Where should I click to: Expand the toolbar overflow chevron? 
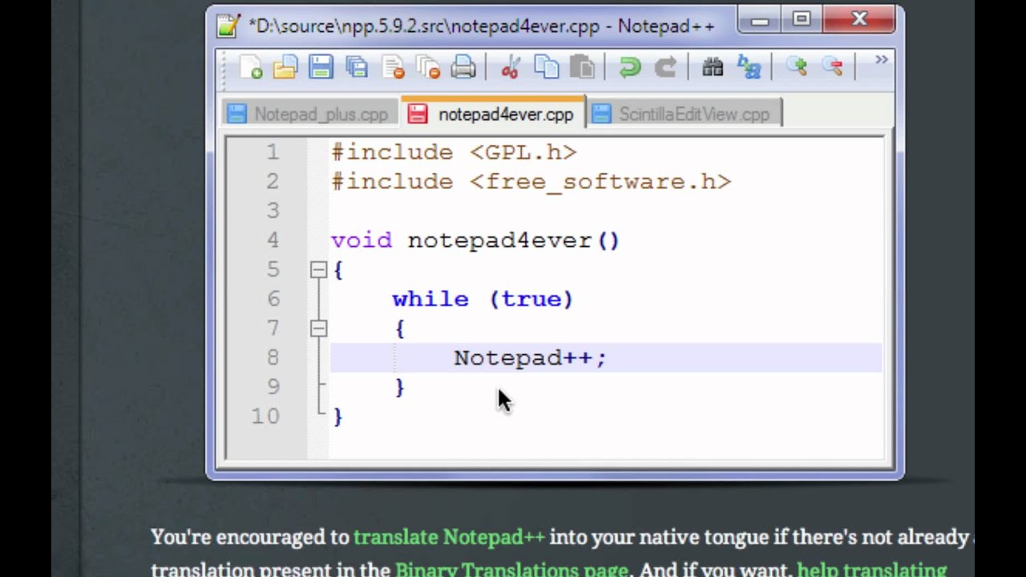point(881,60)
